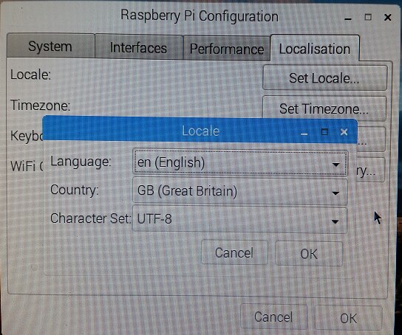402x335 pixels.
Task: Close the Locale dialog window
Action: (x=344, y=132)
